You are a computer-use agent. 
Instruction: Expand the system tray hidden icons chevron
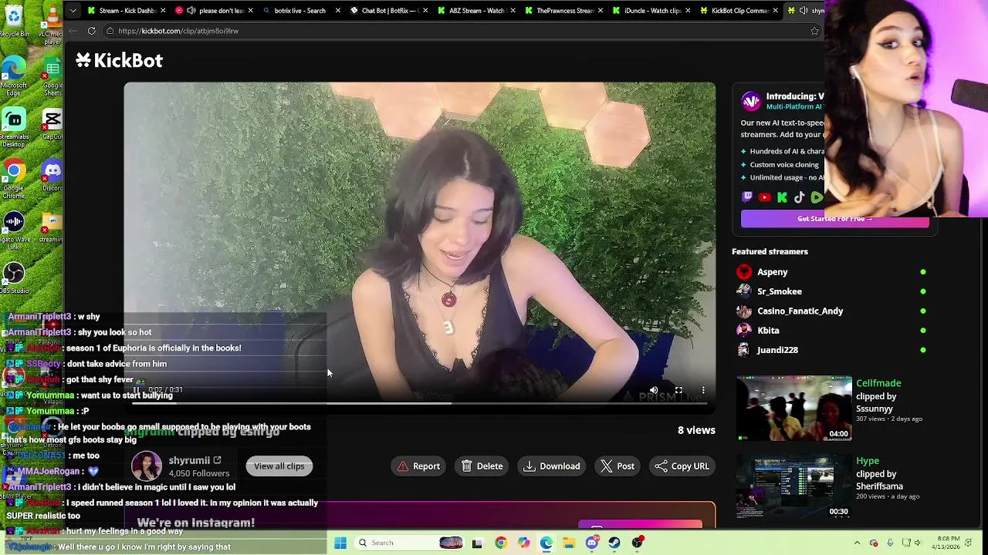(857, 543)
